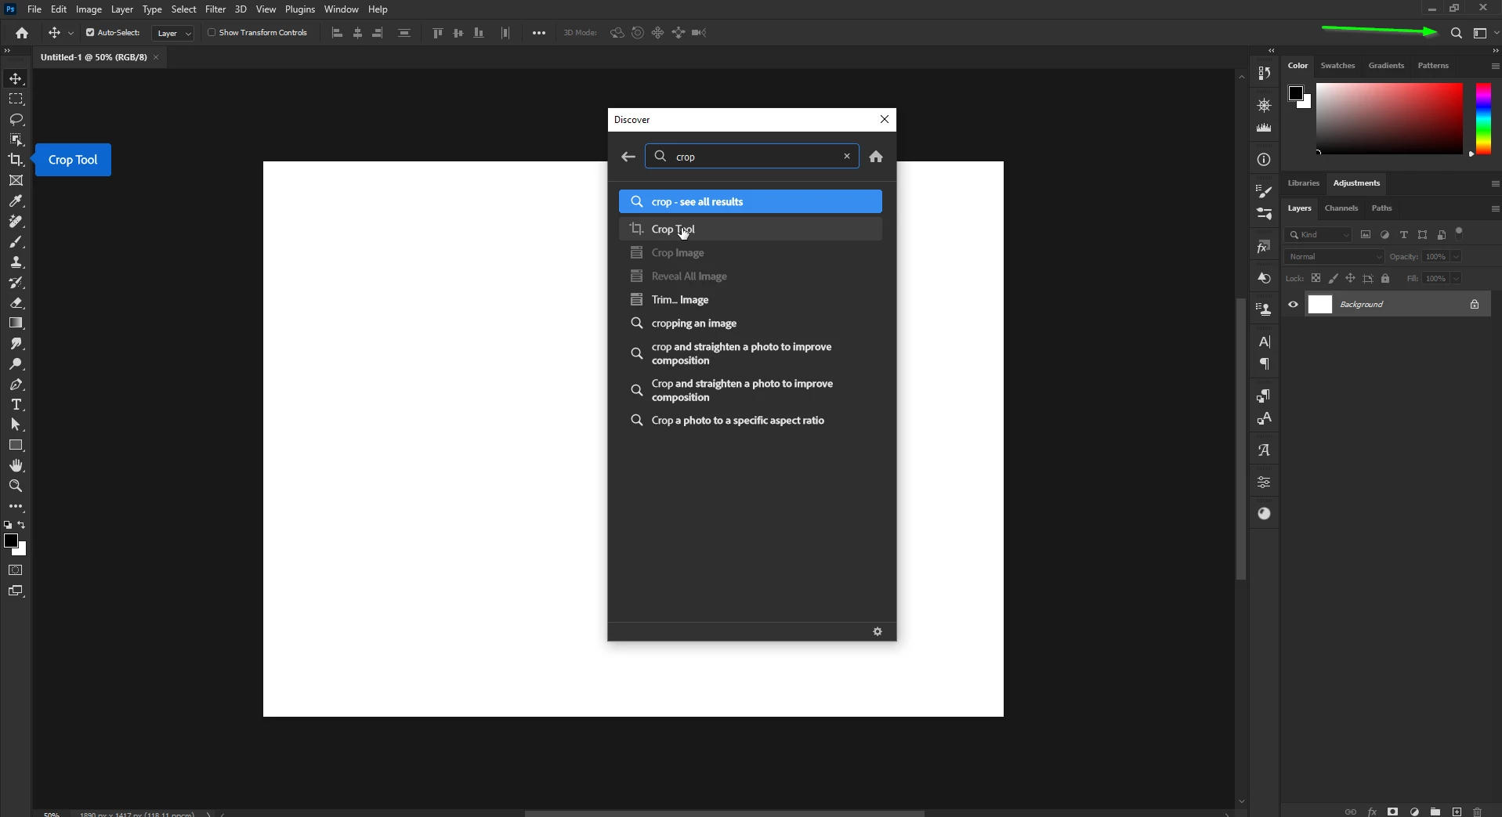The height and width of the screenshot is (817, 1502).
Task: Open the layer filter Kind dropdown
Action: point(1319,235)
